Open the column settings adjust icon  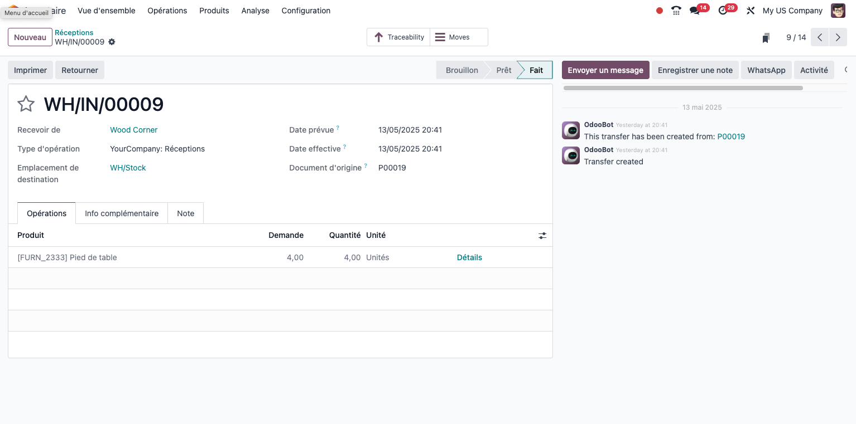[x=542, y=236]
